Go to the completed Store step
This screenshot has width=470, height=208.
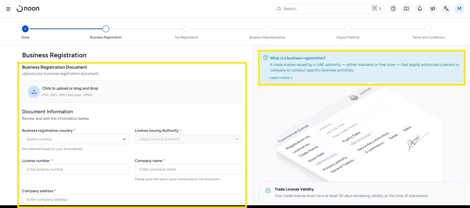25,29
